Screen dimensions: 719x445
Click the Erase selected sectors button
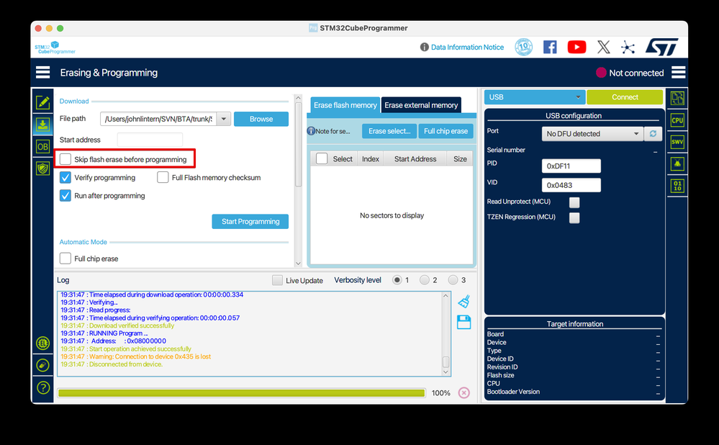pyautogui.click(x=389, y=131)
